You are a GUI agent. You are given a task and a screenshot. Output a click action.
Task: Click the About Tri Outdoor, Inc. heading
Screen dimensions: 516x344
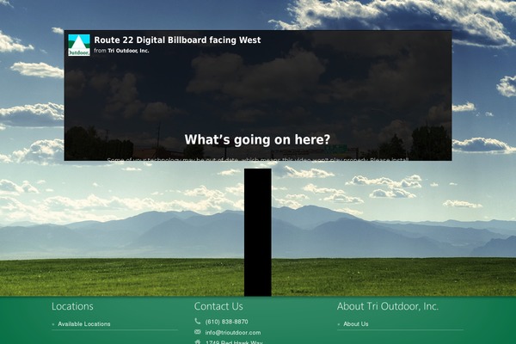(388, 306)
